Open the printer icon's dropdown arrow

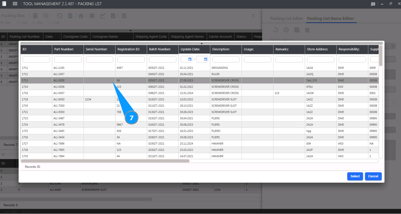click(x=51, y=16)
